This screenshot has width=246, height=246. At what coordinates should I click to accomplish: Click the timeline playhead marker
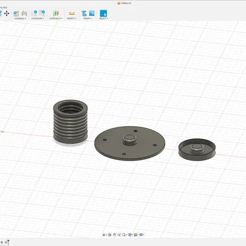8,242
